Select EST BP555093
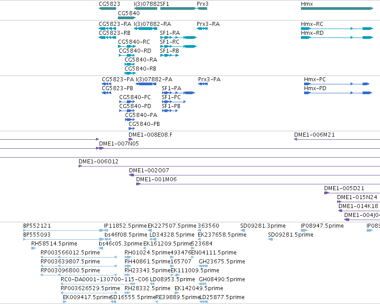 click(63, 239)
